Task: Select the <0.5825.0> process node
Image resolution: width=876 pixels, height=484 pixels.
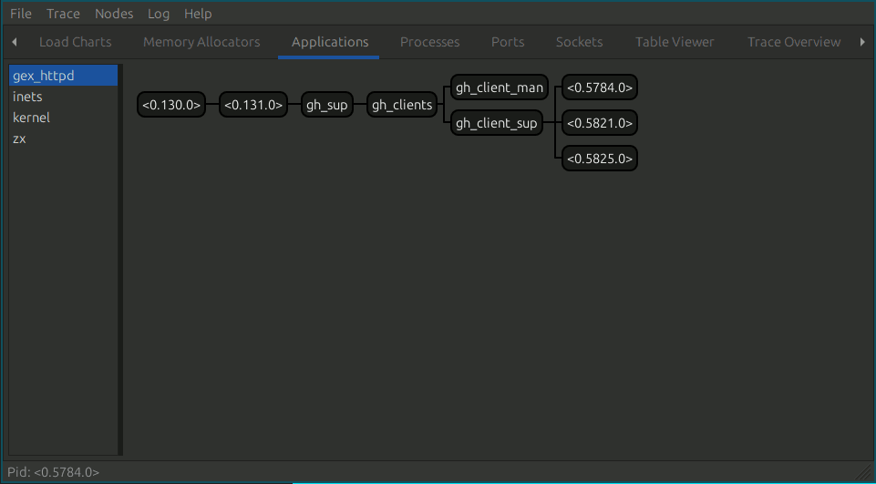Action: point(599,159)
